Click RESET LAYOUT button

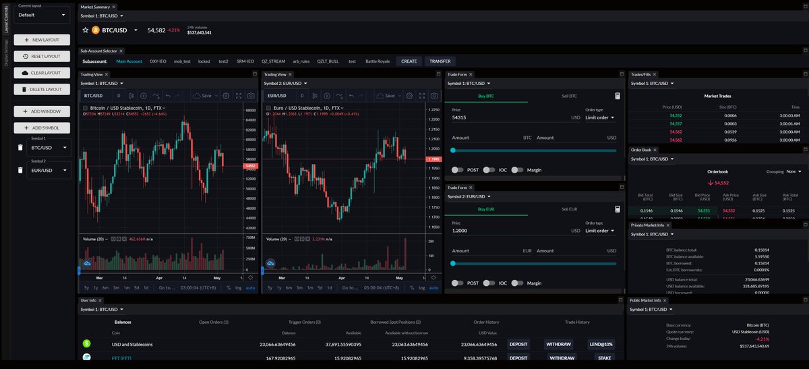[x=42, y=56]
